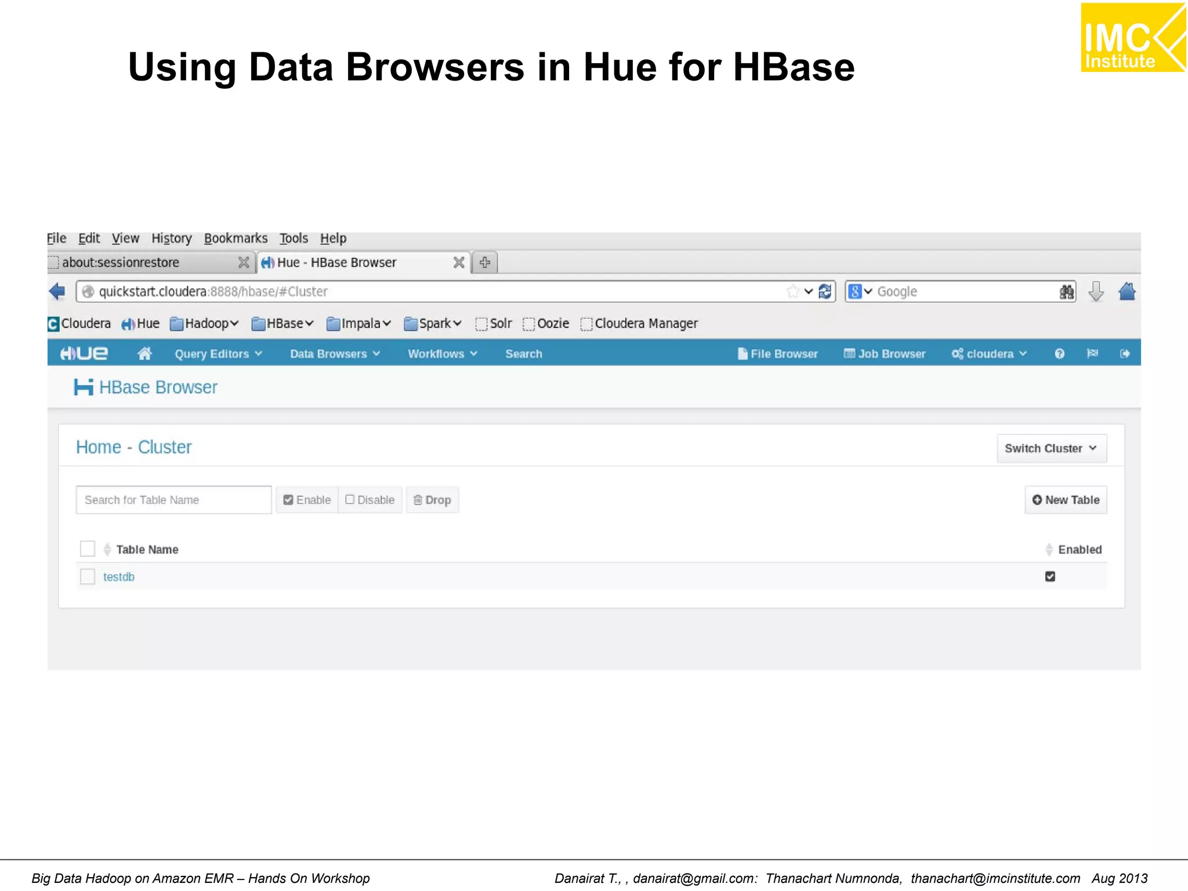Click the Hue logo in the navbar
This screenshot has height=891, width=1188.
point(84,354)
